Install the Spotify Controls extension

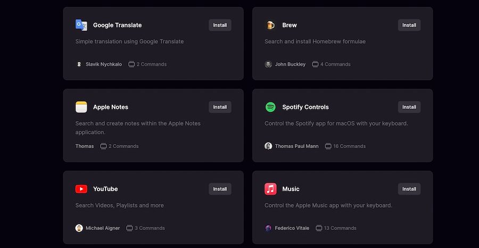(x=409, y=107)
